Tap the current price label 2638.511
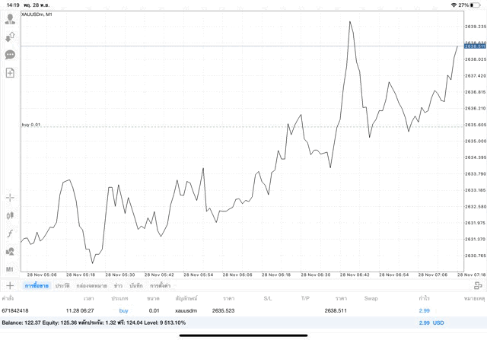 (474, 46)
